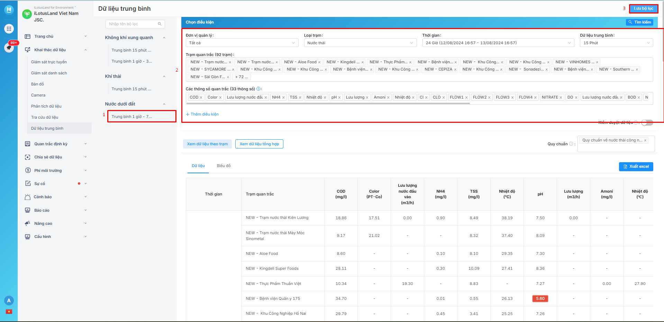The width and height of the screenshot is (664, 322).
Task: Open the Thời gian 24 Giờ dropdown
Action: (498, 43)
